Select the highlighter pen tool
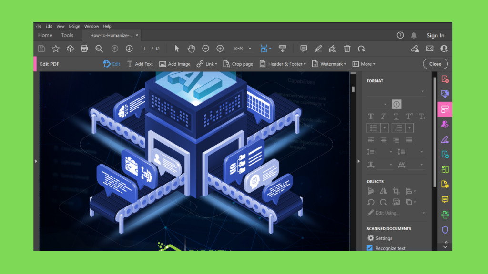The image size is (488, 274). 318,49
